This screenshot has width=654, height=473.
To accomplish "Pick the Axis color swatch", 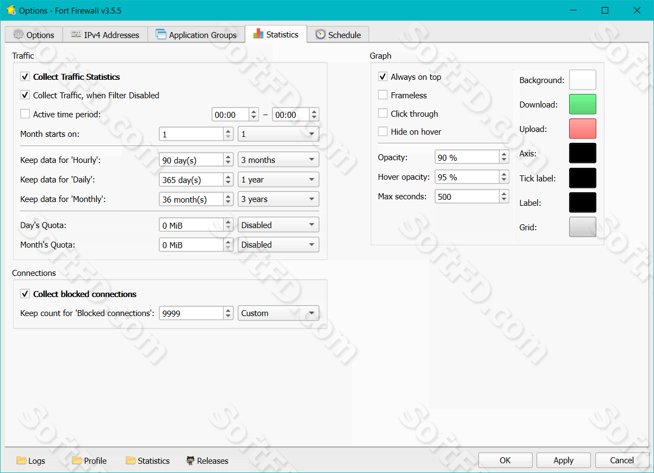I will pos(583,153).
